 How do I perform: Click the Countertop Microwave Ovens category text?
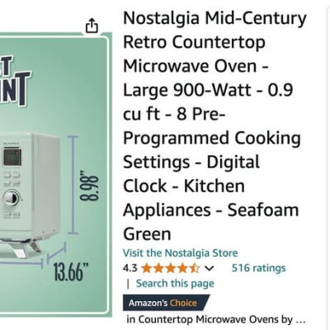pos(208,319)
